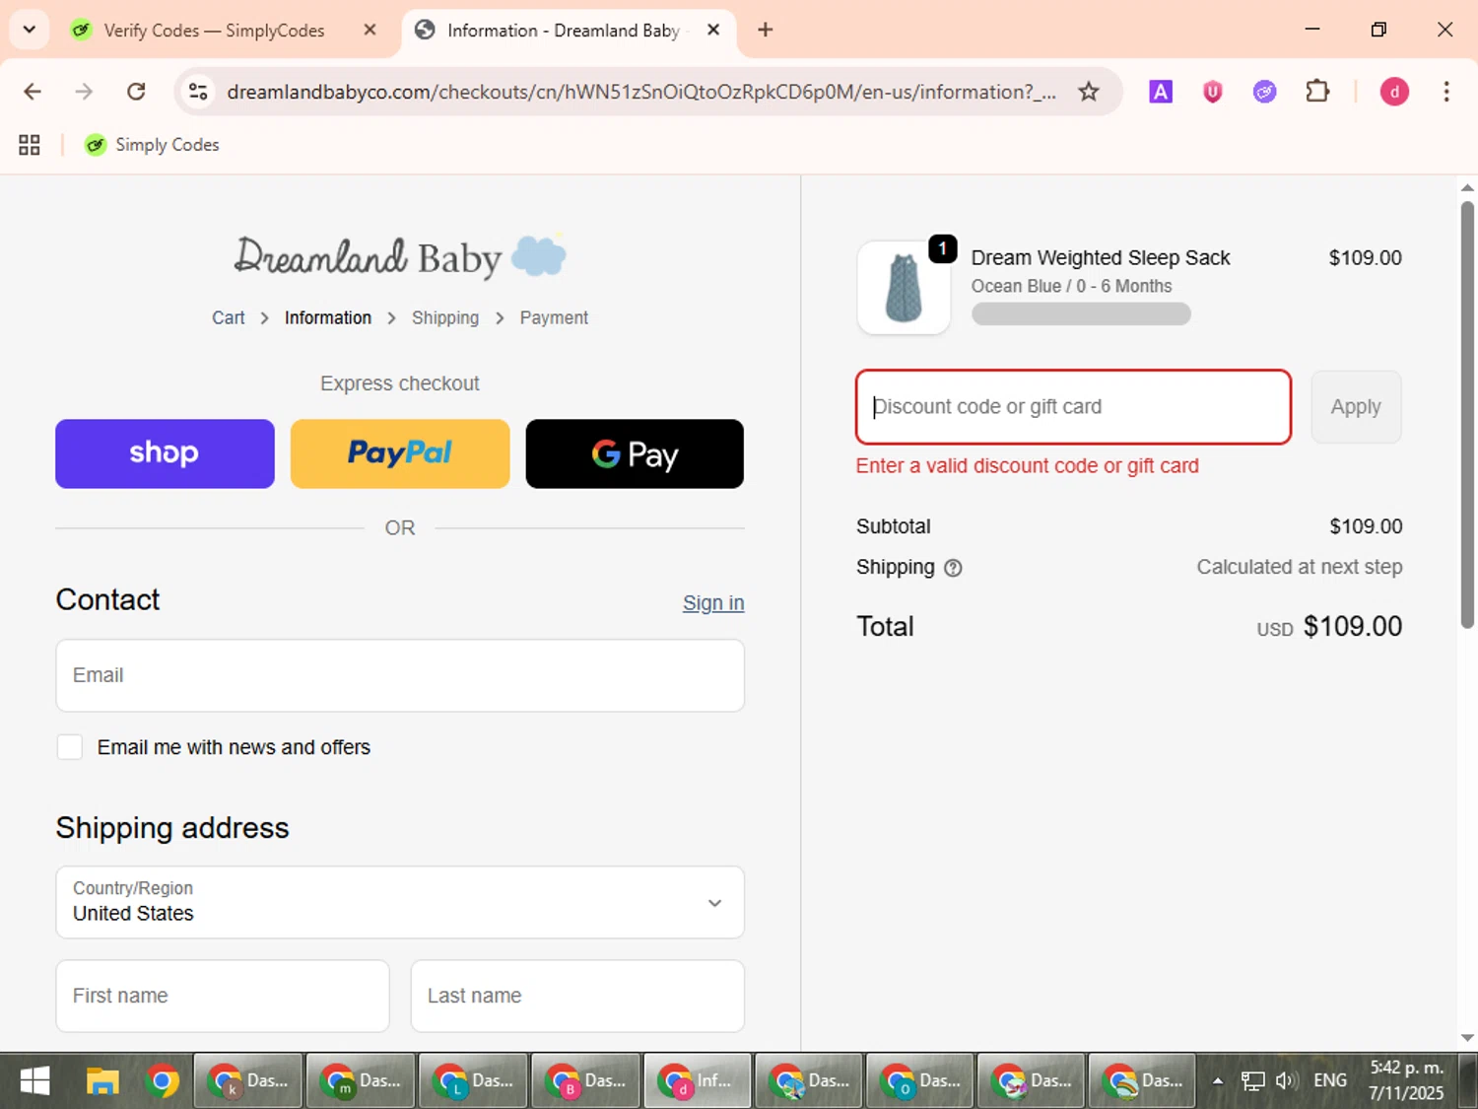1478x1109 pixels.
Task: Reload the checkout page
Action: tap(136, 92)
